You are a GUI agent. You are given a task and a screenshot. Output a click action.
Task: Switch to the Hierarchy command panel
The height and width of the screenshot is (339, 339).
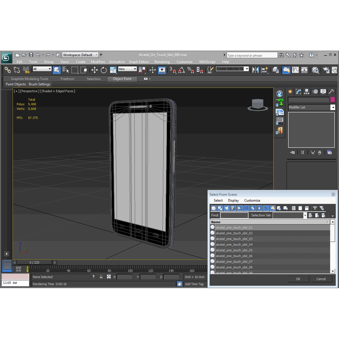tap(307, 92)
